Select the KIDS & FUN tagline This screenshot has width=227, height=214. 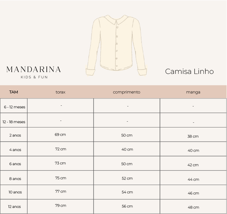[34, 77]
